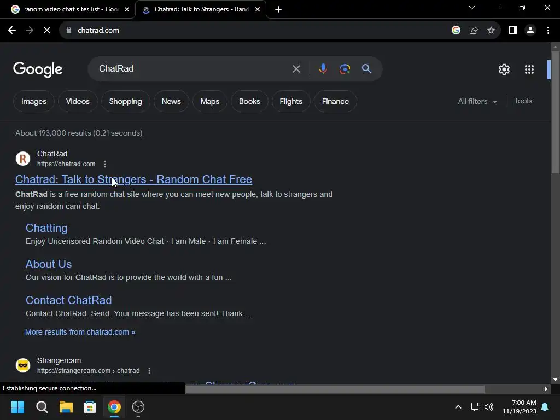Select the Chatrad: Talk to Strangers tab

tap(200, 9)
